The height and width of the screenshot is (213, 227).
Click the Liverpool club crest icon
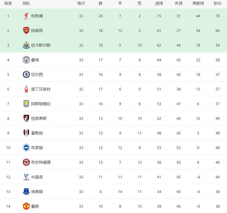(26, 16)
